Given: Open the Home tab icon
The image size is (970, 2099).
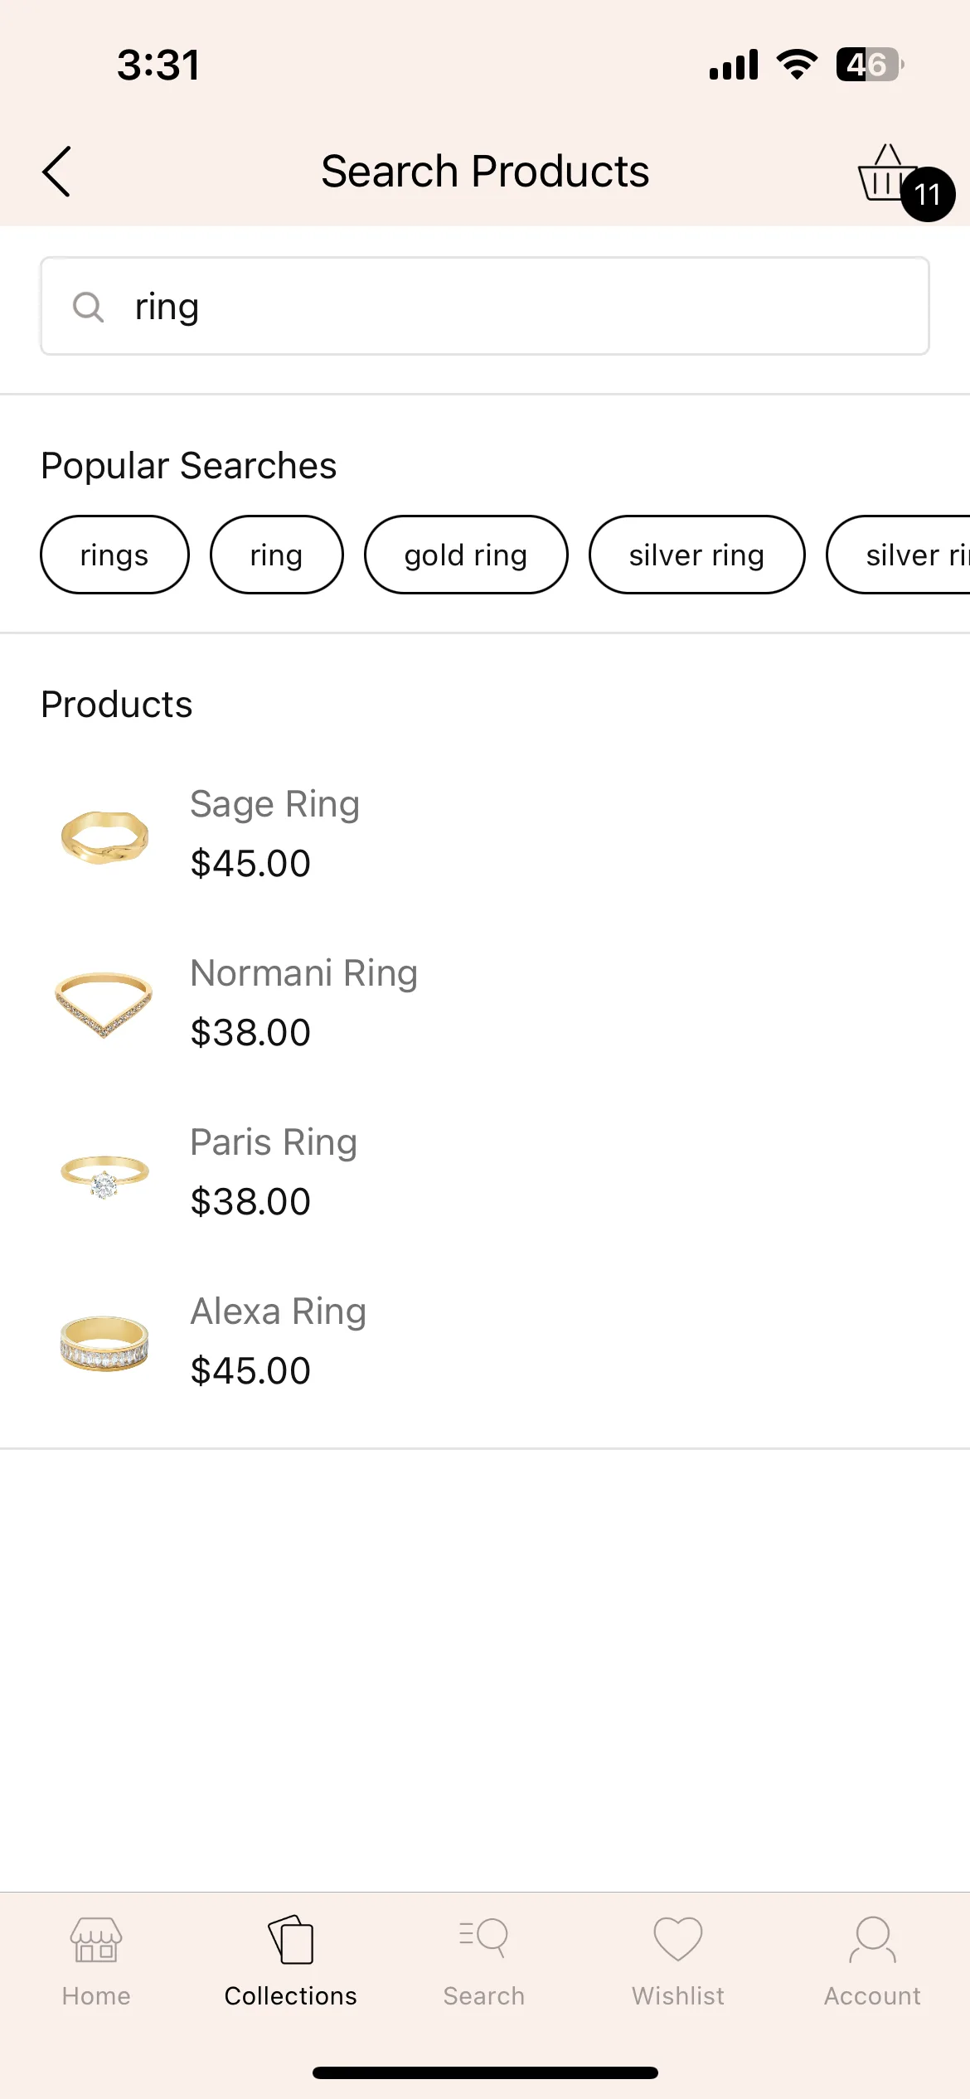Looking at the screenshot, I should click(x=96, y=1940).
